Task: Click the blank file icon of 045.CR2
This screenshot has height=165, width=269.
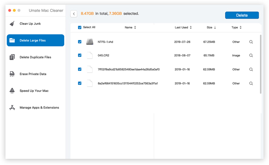Action: [x=90, y=55]
